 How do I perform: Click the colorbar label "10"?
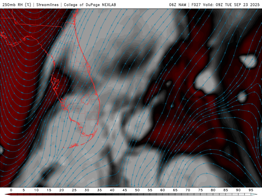pos(36,190)
